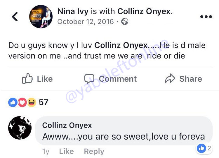The height and width of the screenshot is (158, 219).
Task: Click the Comment button text
Action: click(118, 79)
